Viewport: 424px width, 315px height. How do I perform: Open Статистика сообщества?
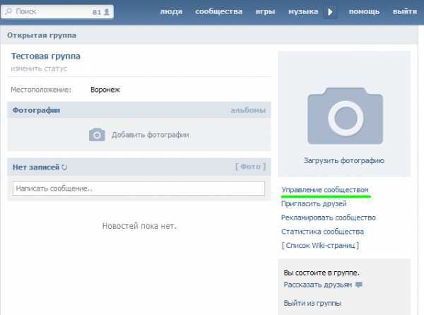(323, 232)
